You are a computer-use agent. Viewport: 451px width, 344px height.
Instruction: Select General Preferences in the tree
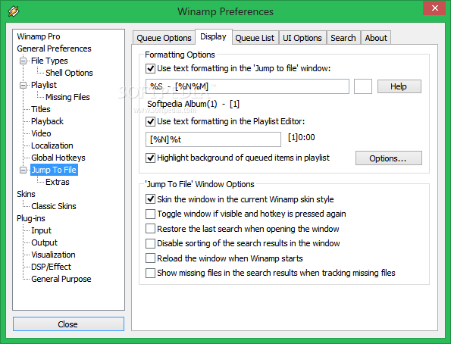[x=54, y=48]
